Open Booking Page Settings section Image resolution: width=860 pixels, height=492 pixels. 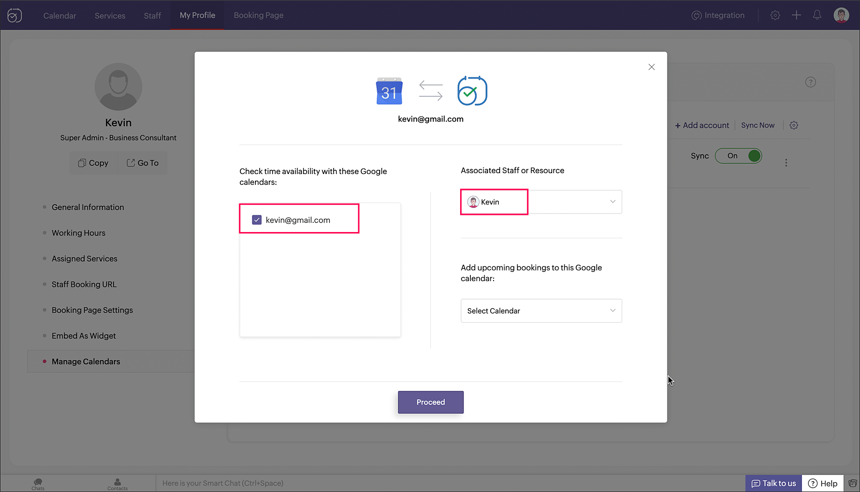pyautogui.click(x=92, y=310)
